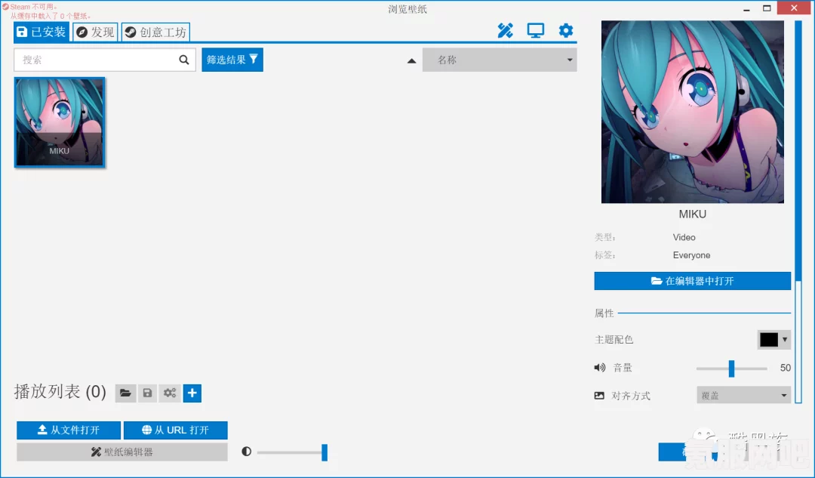Maximize the 浏览壁纸 window
This screenshot has width=815, height=478.
click(767, 8)
